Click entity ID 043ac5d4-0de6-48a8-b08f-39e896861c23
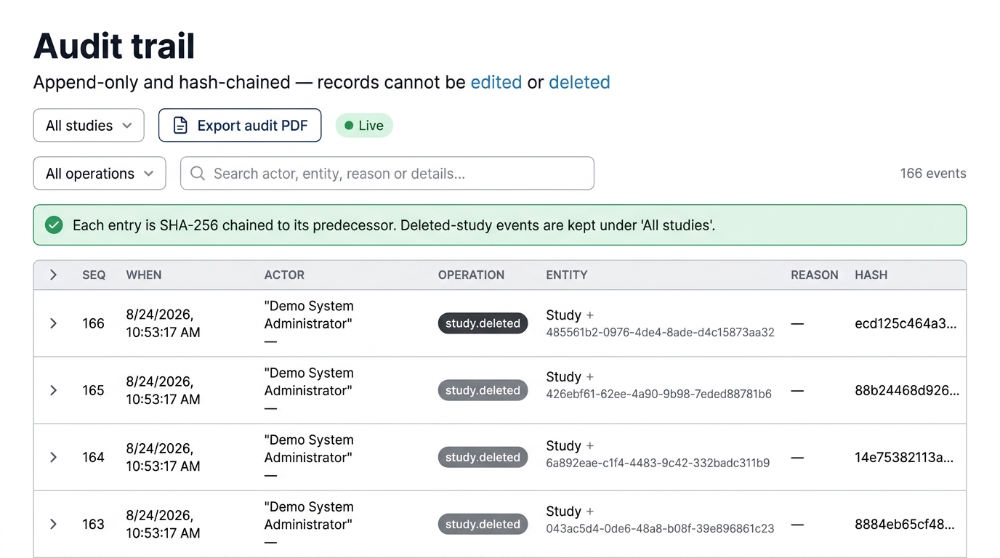The image size is (1000, 558). coord(660,528)
